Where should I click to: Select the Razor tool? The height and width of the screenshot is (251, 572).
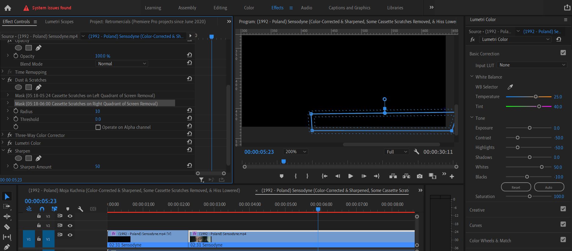(7, 227)
